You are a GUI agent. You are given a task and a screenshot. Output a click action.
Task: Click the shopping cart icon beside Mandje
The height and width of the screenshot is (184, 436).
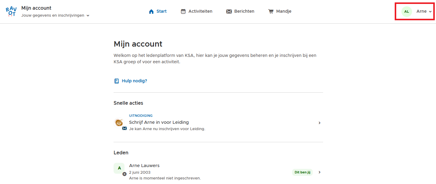pos(271,11)
